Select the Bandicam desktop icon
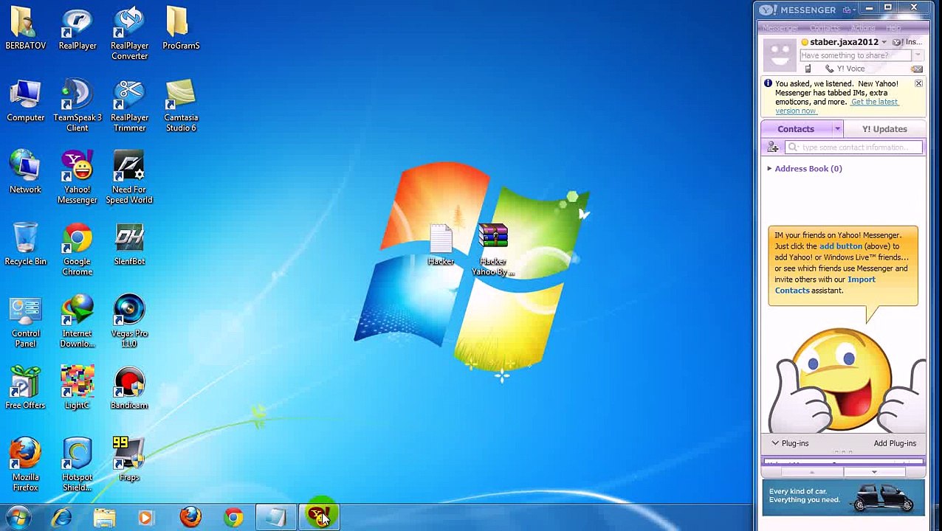942x531 pixels. (x=129, y=388)
